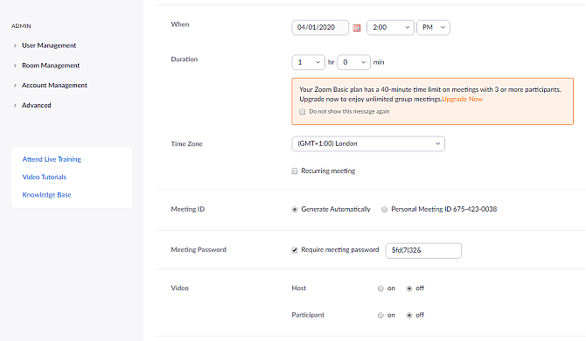Screen dimensions: 586x341
Task: Turn Host video on
Action: pos(380,289)
